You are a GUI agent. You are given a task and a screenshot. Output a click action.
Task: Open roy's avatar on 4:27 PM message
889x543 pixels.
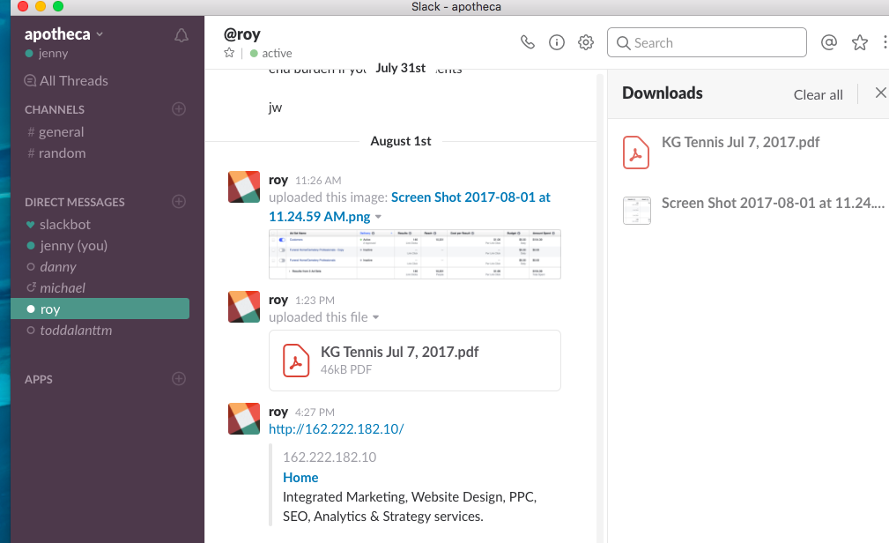click(x=244, y=419)
